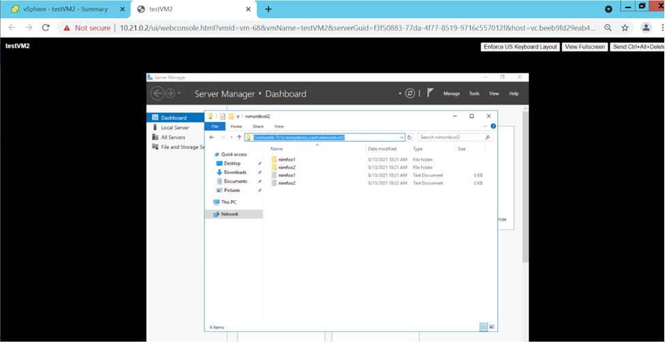Viewport: 667px width, 343px height.
Task: Click Explorer forward arrow
Action: click(223, 137)
